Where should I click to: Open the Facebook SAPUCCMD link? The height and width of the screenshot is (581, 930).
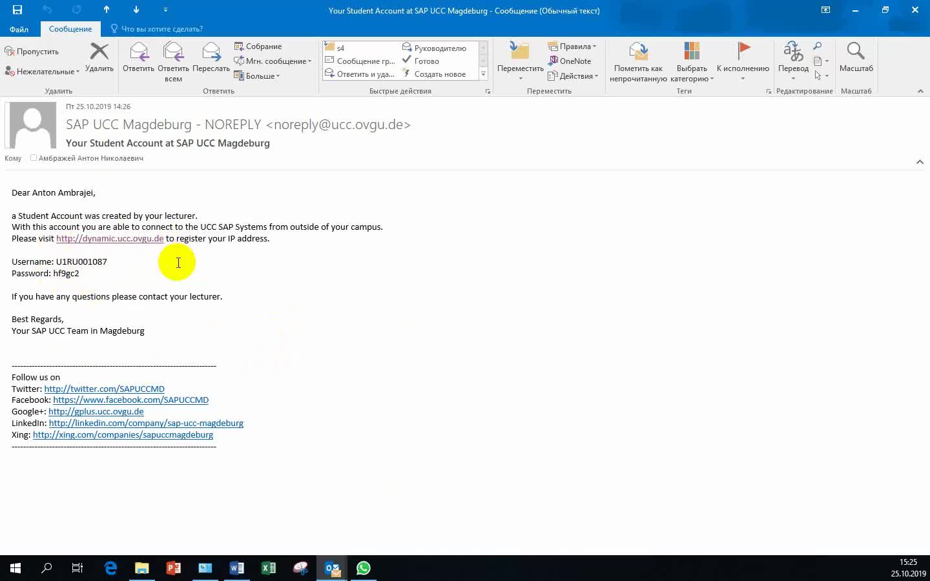pyautogui.click(x=131, y=400)
